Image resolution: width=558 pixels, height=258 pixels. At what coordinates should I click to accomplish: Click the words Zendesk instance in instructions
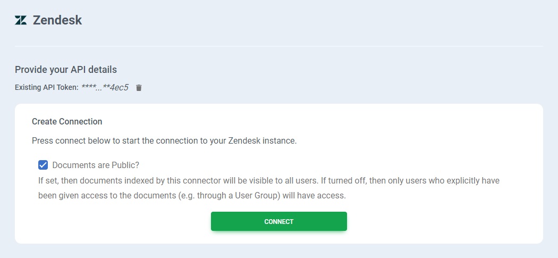[261, 141]
